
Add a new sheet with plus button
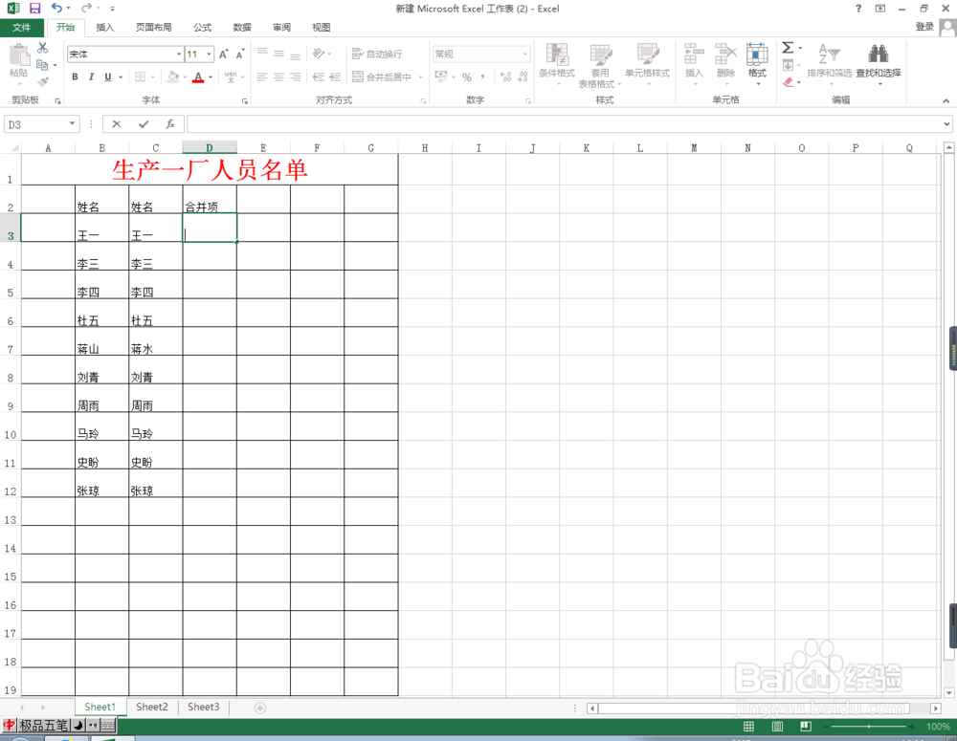click(260, 708)
